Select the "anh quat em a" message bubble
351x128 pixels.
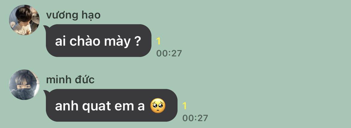tap(111, 105)
